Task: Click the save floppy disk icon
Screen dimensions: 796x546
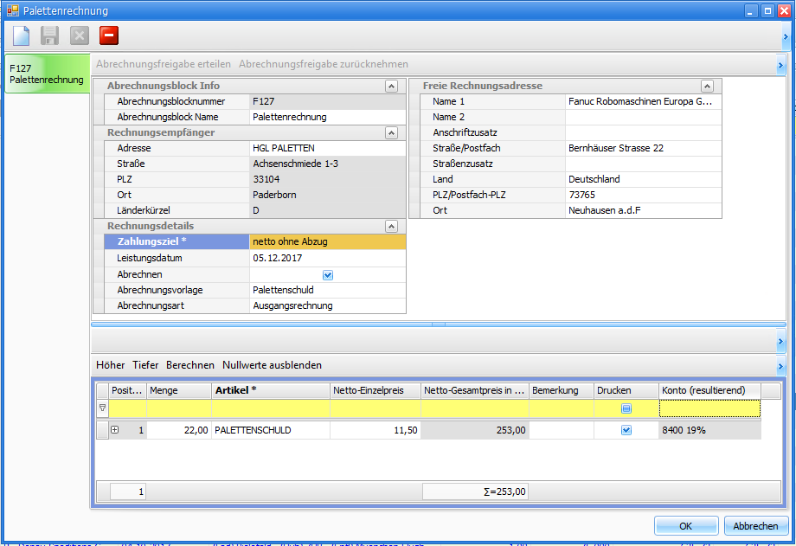Action: pyautogui.click(x=50, y=35)
